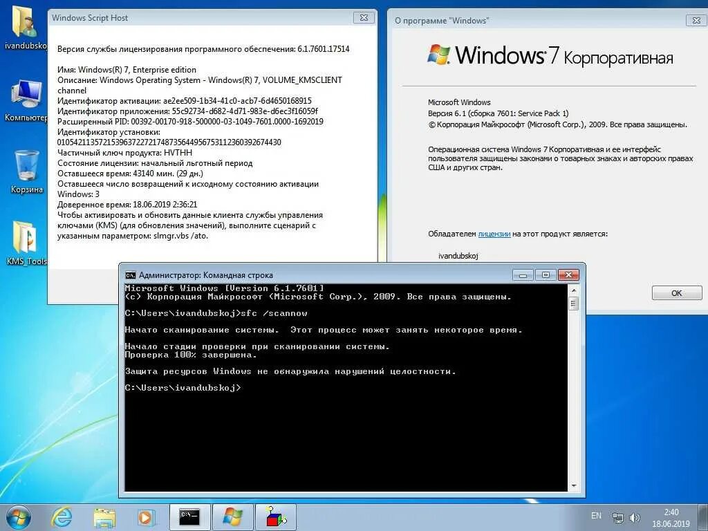Click the 'Идентификатор активации' line
Screen dimensions: 708x531
click(184, 101)
